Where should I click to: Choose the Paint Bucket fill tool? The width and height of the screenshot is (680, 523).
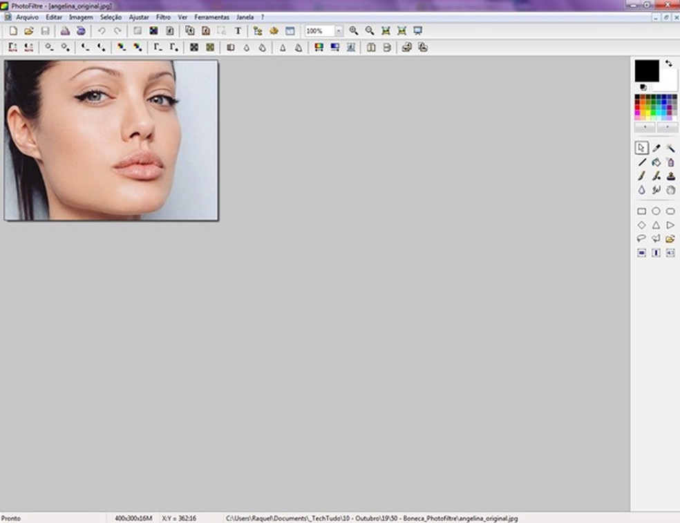click(656, 162)
